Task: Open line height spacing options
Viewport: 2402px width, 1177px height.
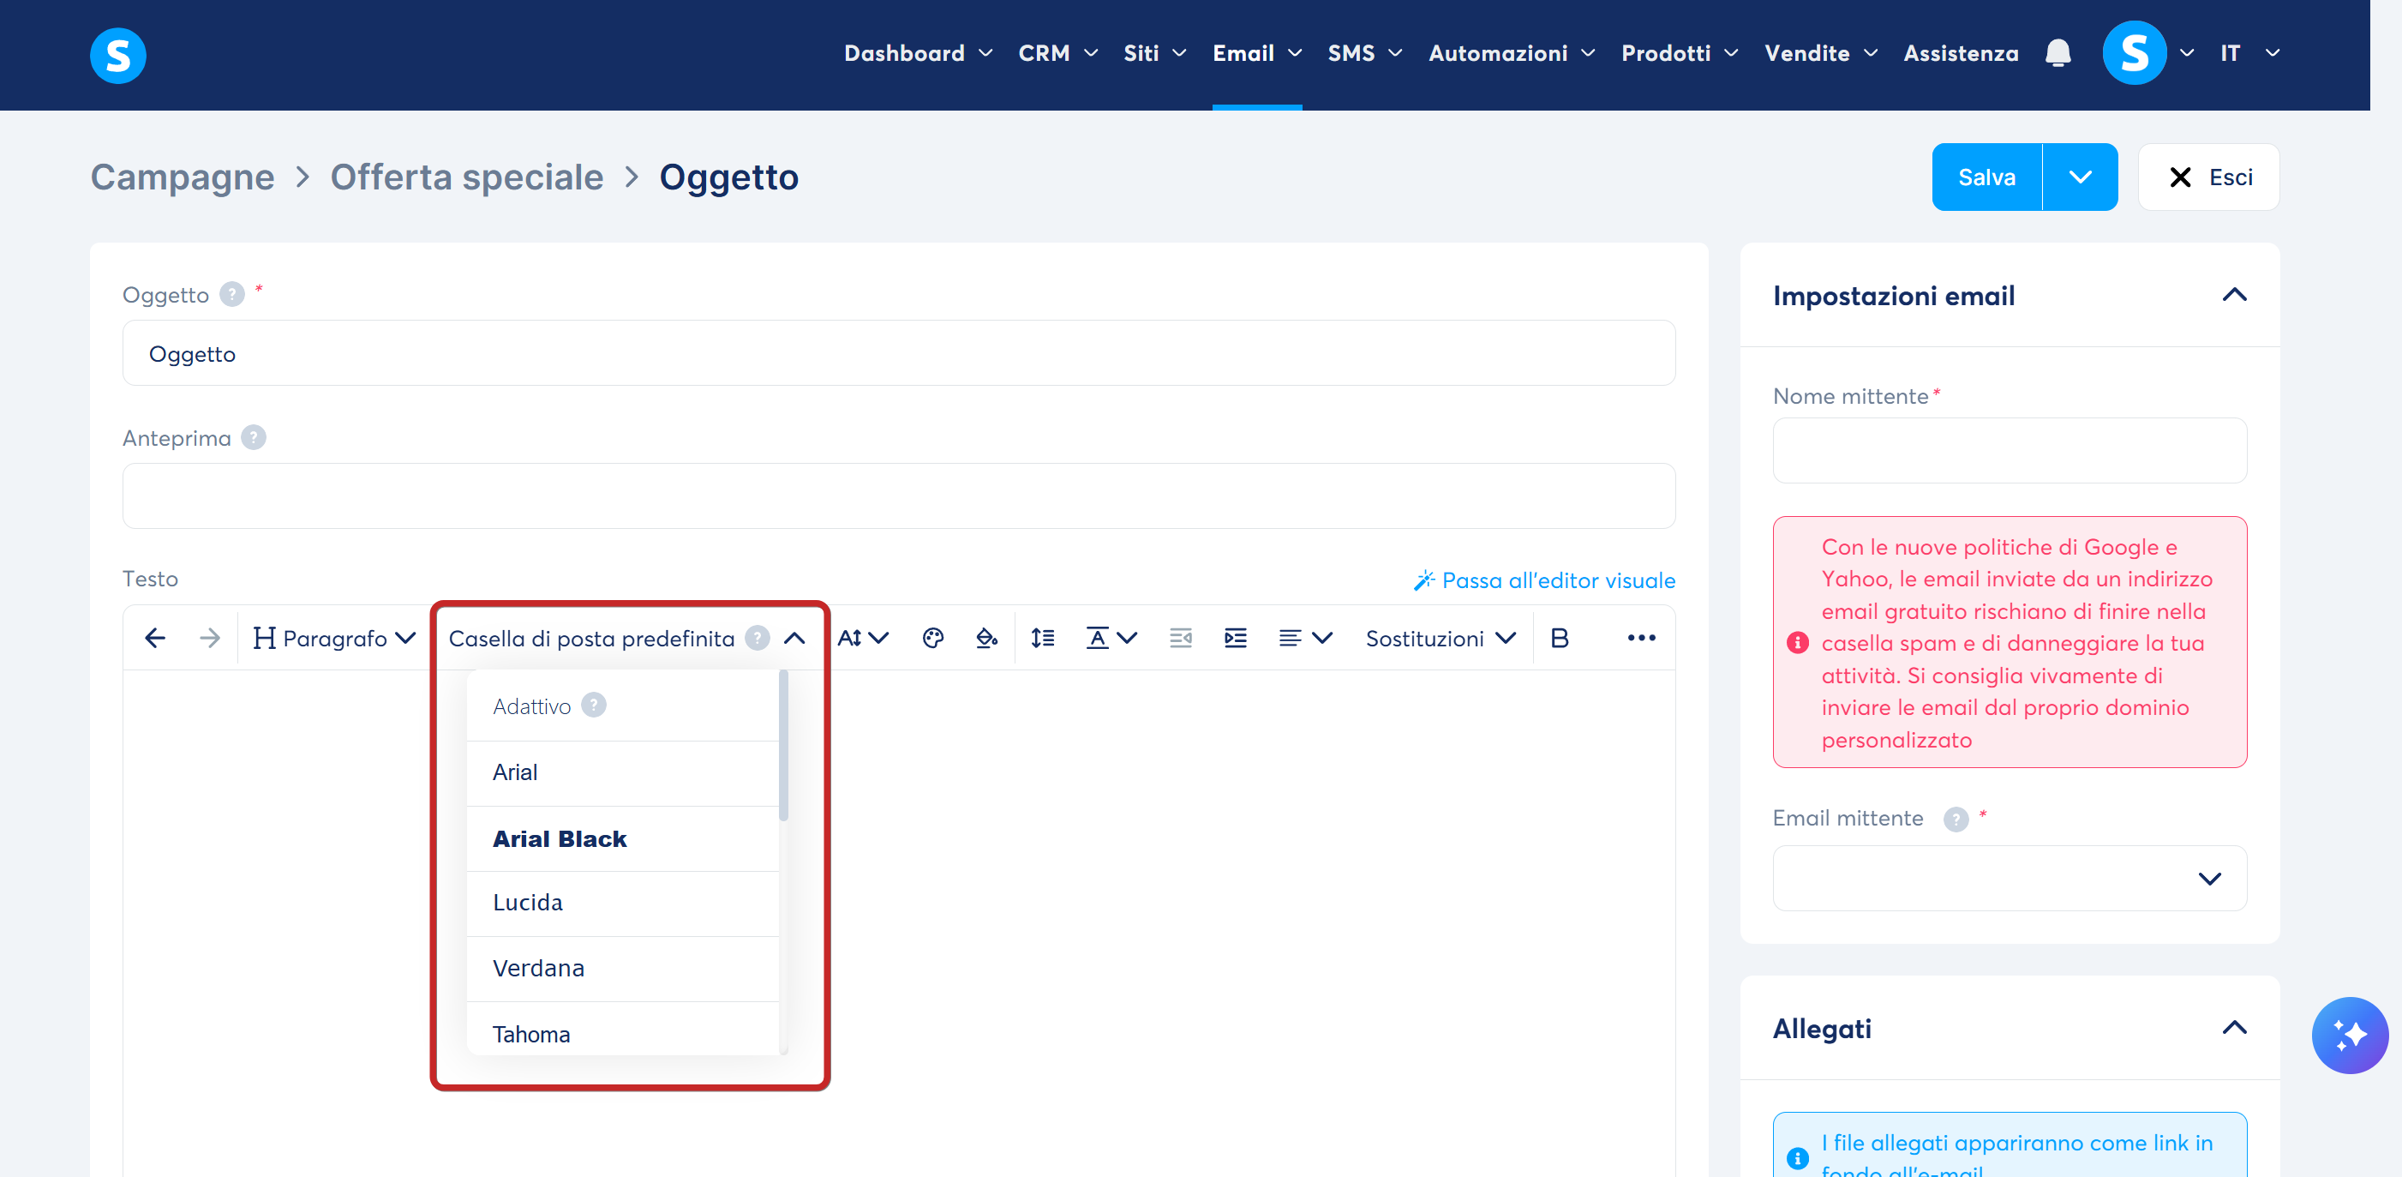Action: point(1043,638)
